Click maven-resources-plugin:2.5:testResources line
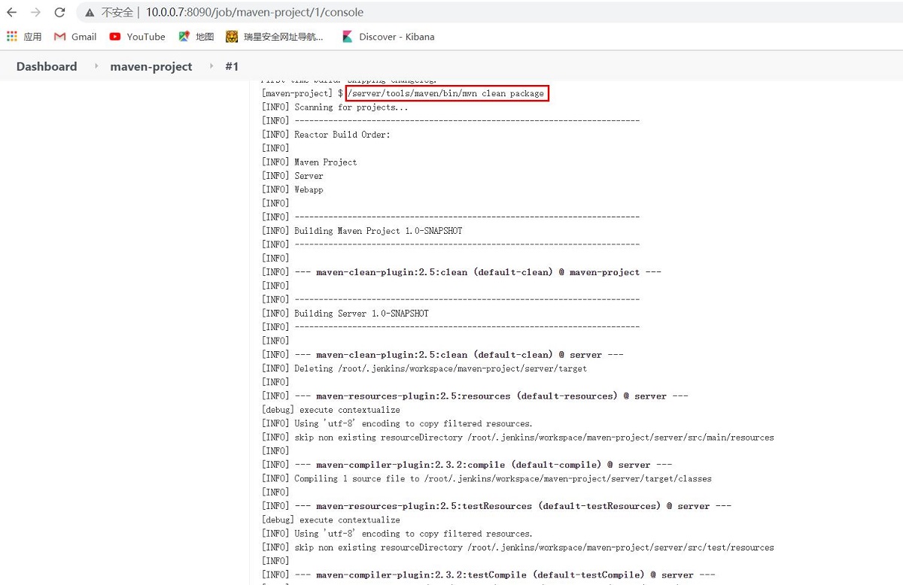Image resolution: width=903 pixels, height=585 pixels. [x=497, y=506]
